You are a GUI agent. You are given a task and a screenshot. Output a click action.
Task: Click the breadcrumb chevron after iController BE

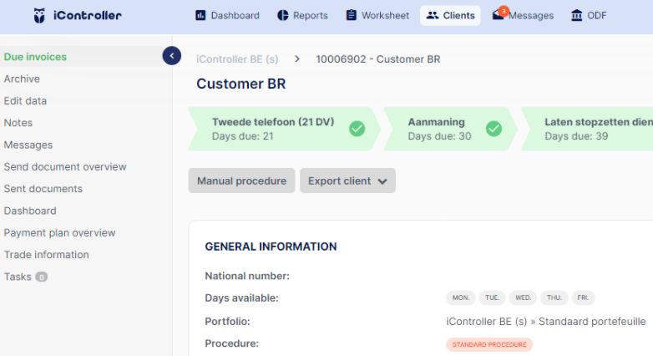click(297, 59)
